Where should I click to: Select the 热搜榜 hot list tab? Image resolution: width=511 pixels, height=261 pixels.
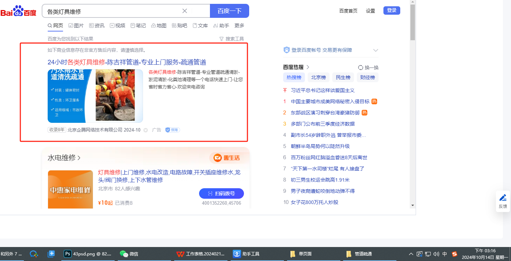coord(294,77)
